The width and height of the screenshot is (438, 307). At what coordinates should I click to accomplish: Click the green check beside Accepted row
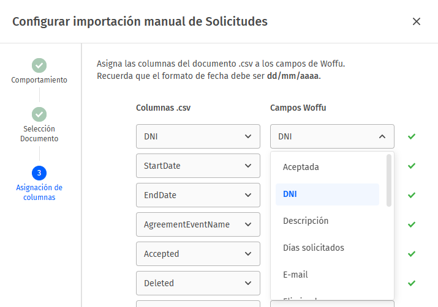pyautogui.click(x=412, y=254)
